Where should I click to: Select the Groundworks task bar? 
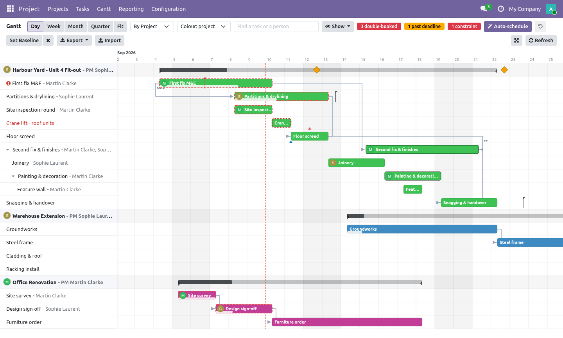coord(422,229)
